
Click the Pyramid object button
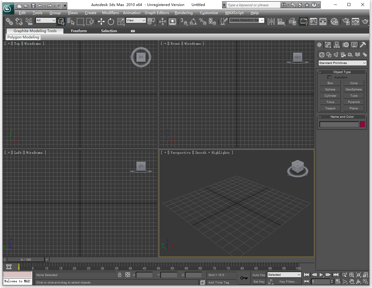tap(354, 102)
